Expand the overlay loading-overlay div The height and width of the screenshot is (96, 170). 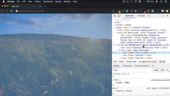(117, 30)
